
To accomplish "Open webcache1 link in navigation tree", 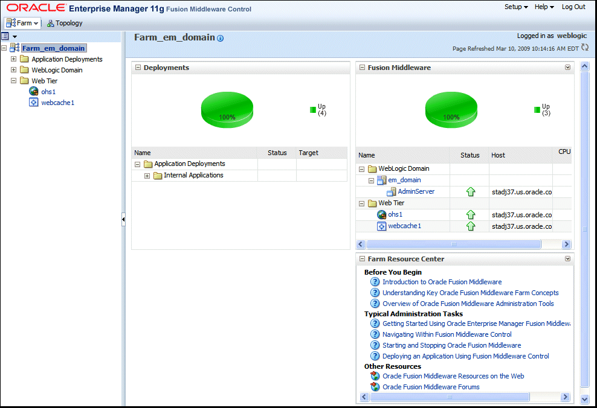I will [57, 103].
